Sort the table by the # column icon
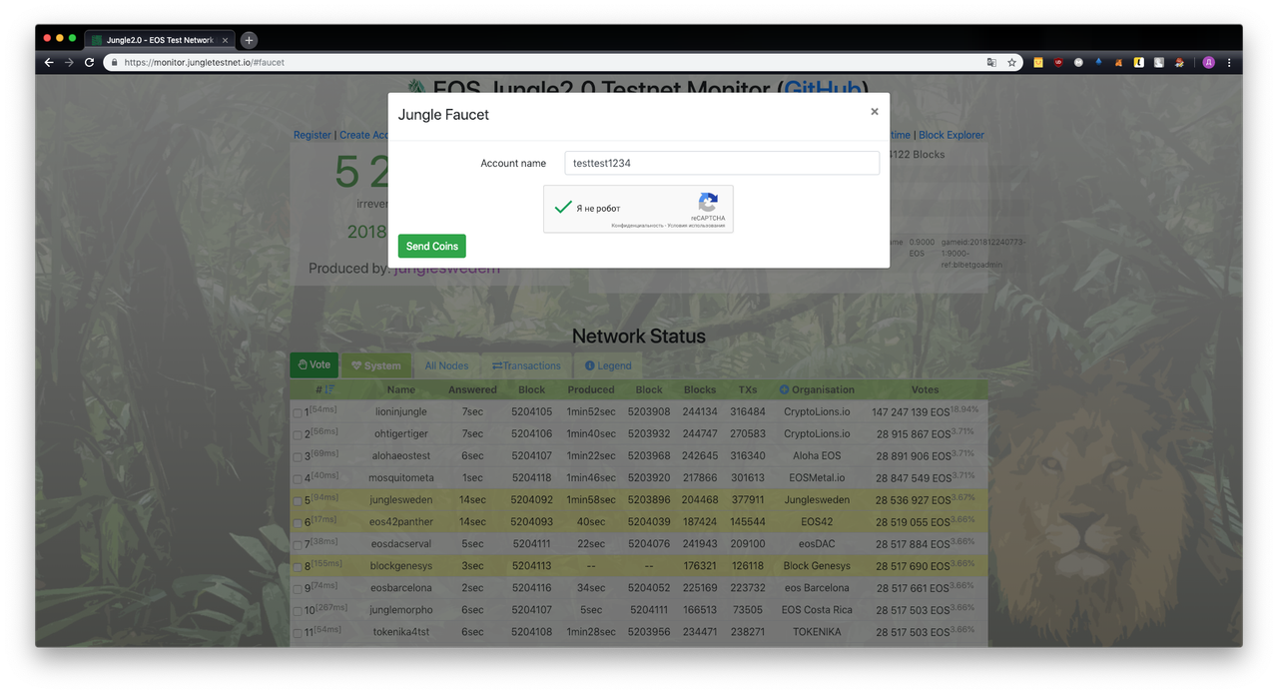Viewport: 1278px width, 694px height. tap(329, 389)
